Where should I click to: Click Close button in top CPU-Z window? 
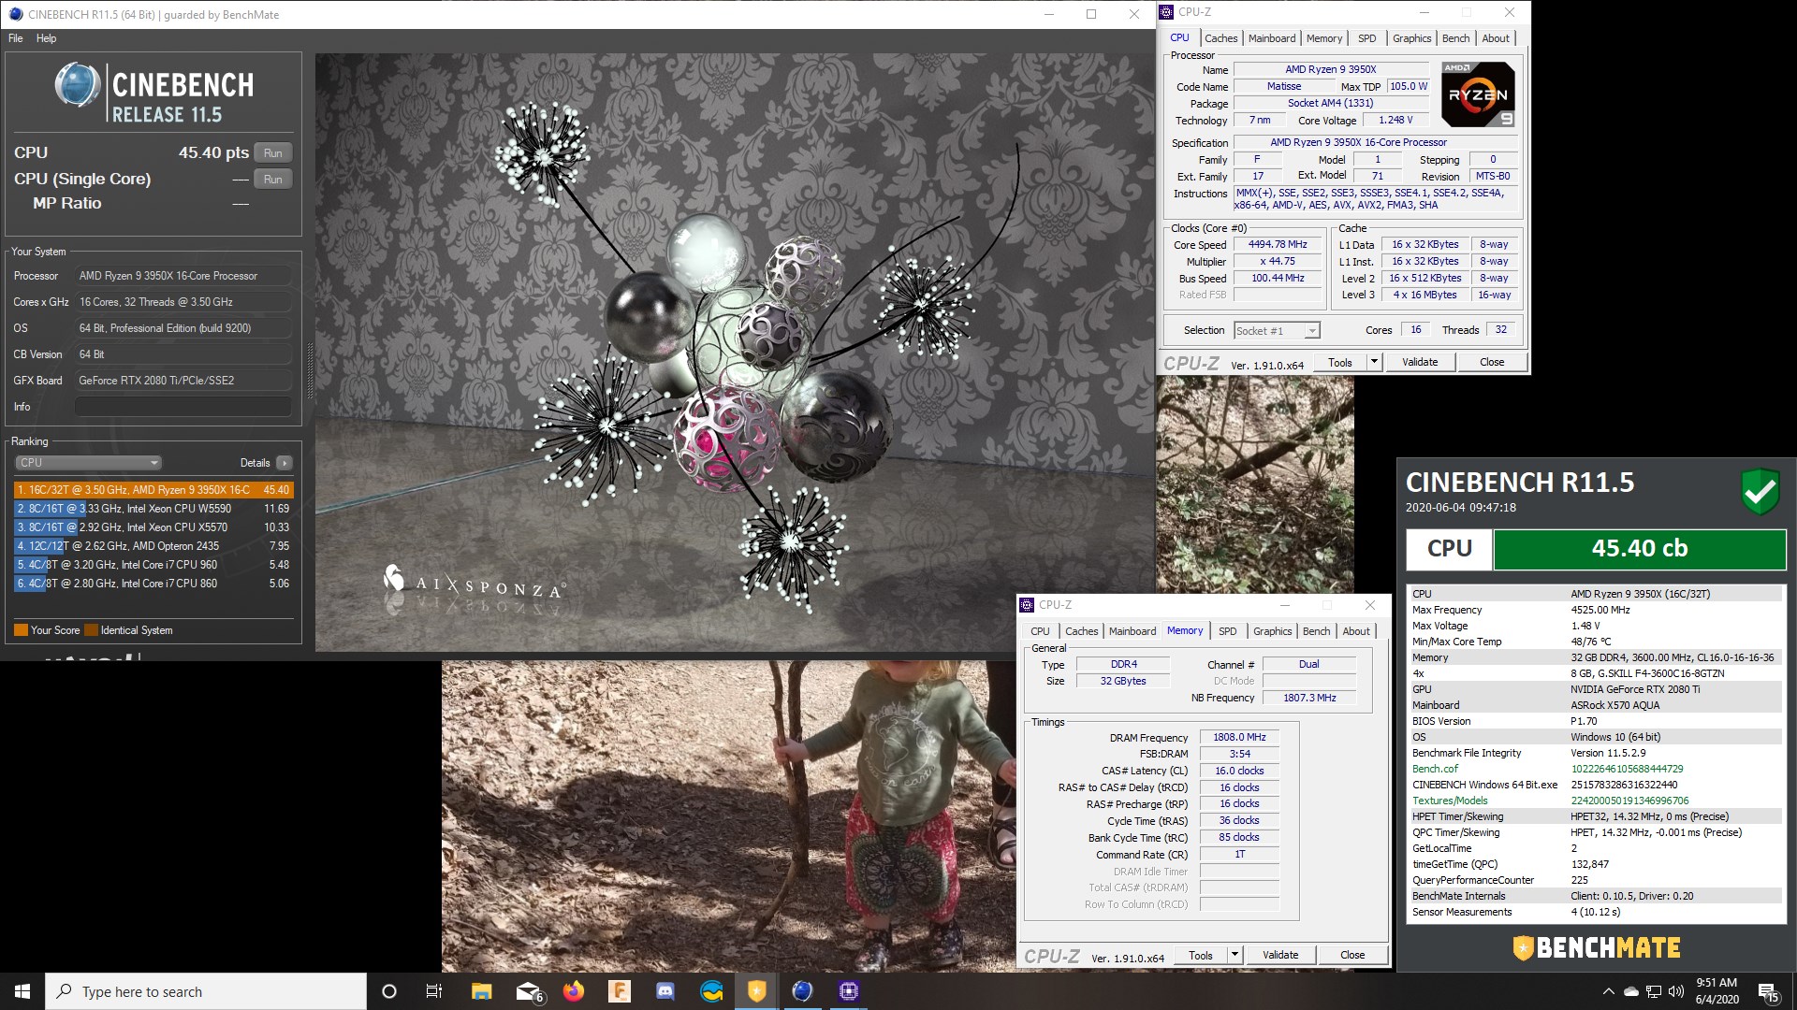(x=1492, y=363)
